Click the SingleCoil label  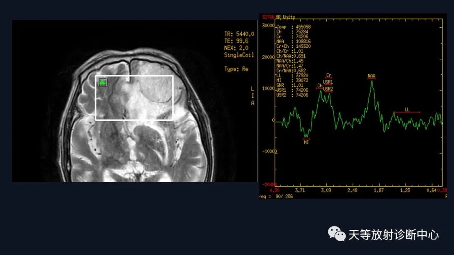click(239, 55)
